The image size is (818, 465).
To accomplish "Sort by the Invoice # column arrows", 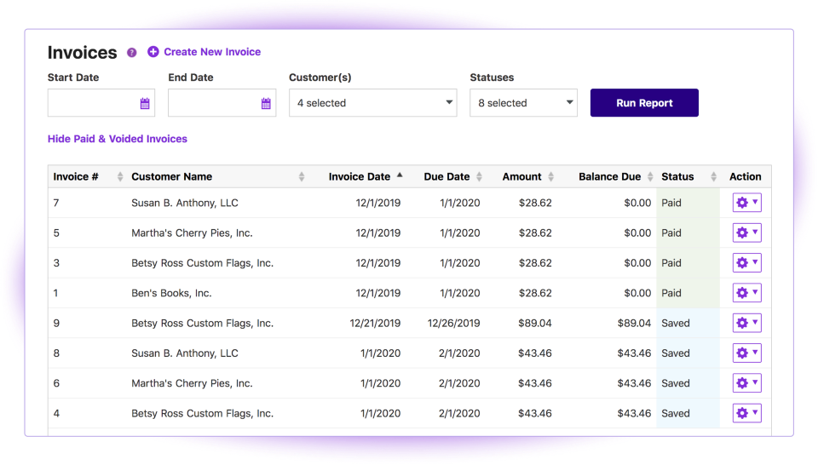I will [x=120, y=177].
